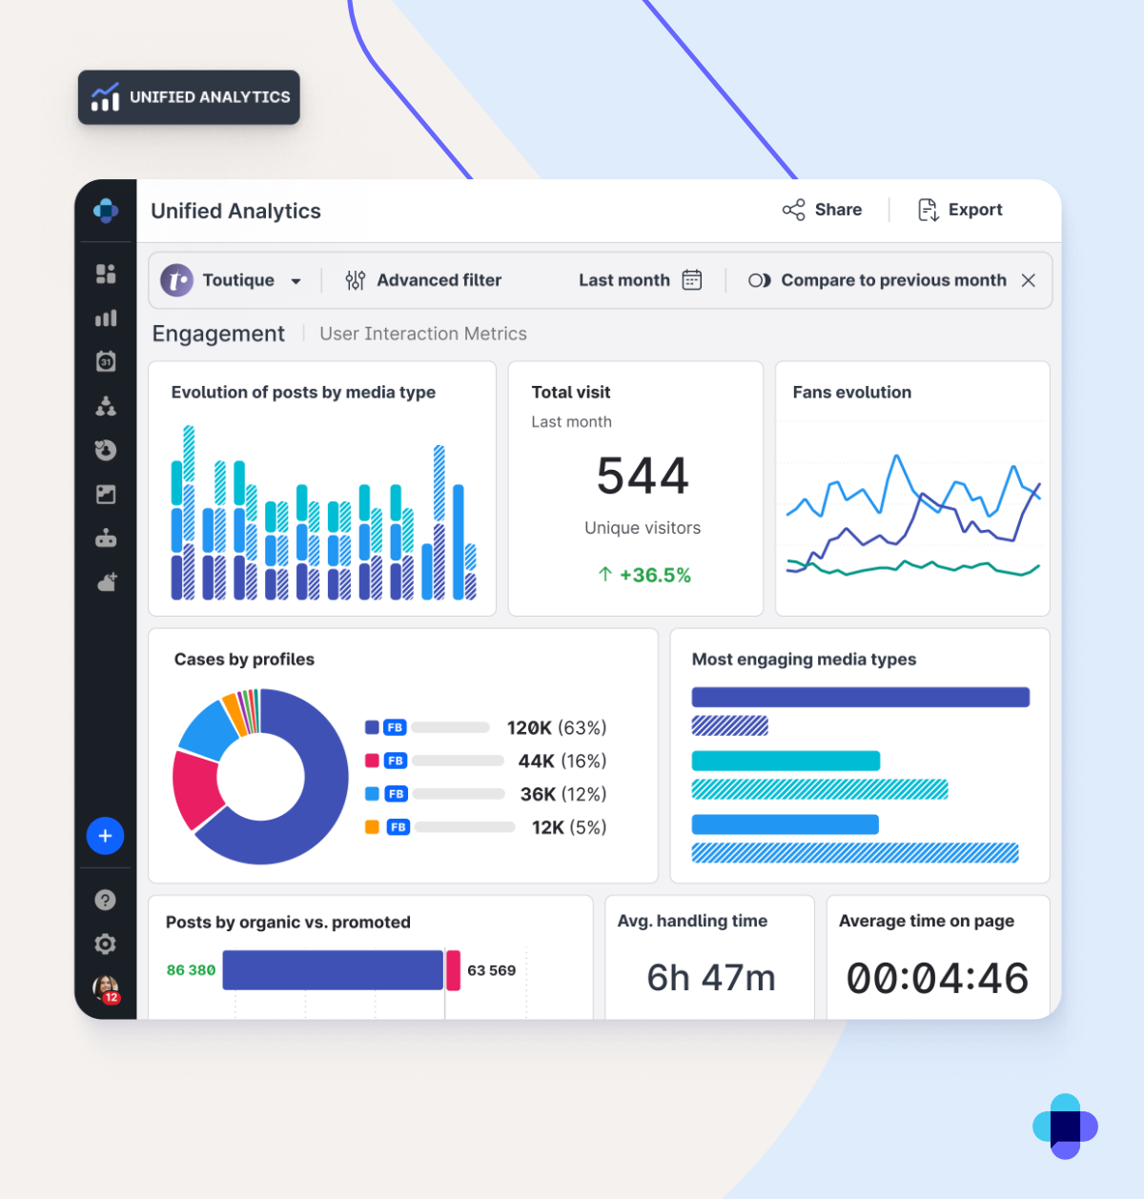Click the 44K pink progress bar
This screenshot has height=1199, width=1144.
coord(458,761)
